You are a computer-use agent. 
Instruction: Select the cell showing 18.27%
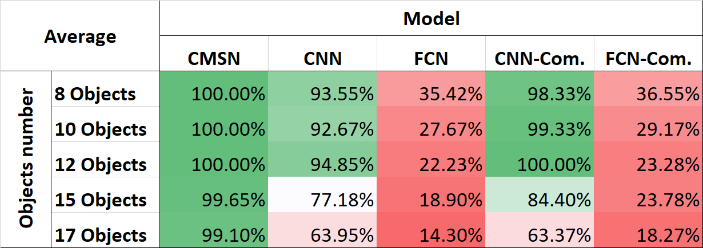tap(648, 235)
